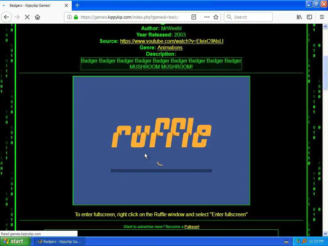Open page actions three-dot menu
The height and width of the screenshot is (246, 328).
207,17
